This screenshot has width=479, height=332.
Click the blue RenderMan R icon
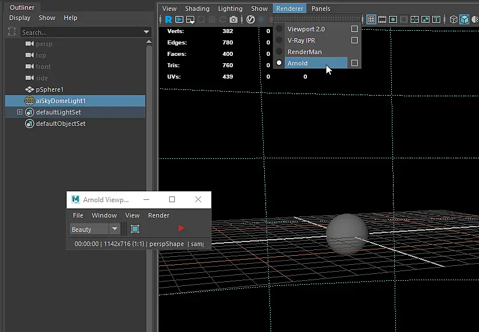(169, 19)
